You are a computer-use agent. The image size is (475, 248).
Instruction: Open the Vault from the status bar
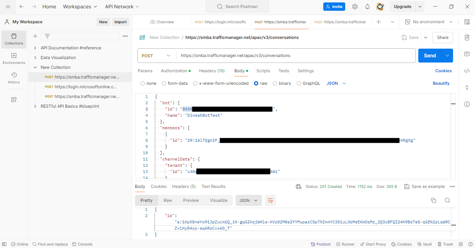(424, 244)
